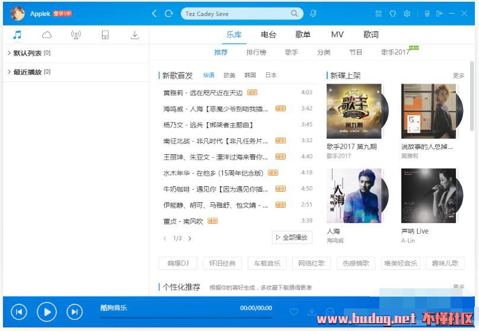Start song recognition with microphone icon
This screenshot has width=479, height=331.
click(313, 14)
